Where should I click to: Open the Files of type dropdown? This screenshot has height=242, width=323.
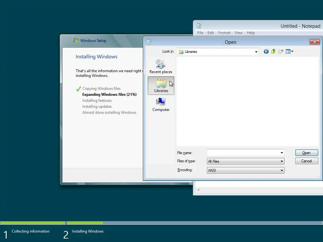coord(245,161)
